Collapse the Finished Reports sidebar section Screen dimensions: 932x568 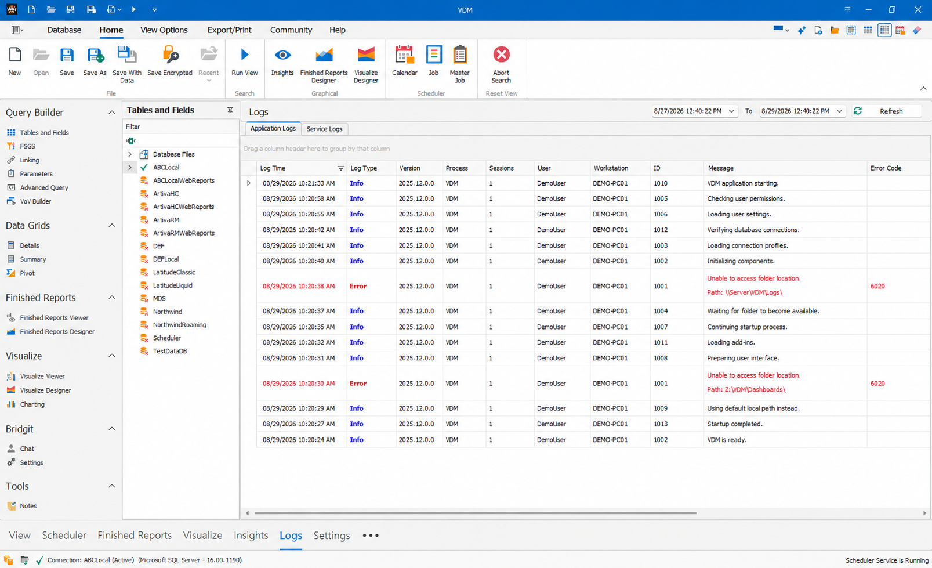click(112, 298)
